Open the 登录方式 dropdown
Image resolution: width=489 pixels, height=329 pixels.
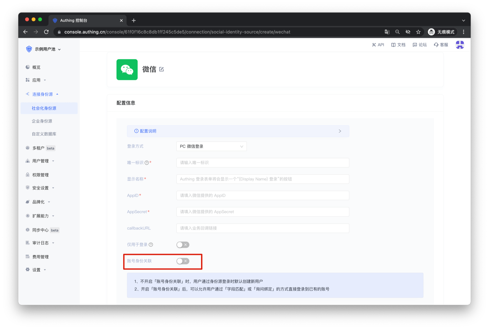[x=211, y=146]
